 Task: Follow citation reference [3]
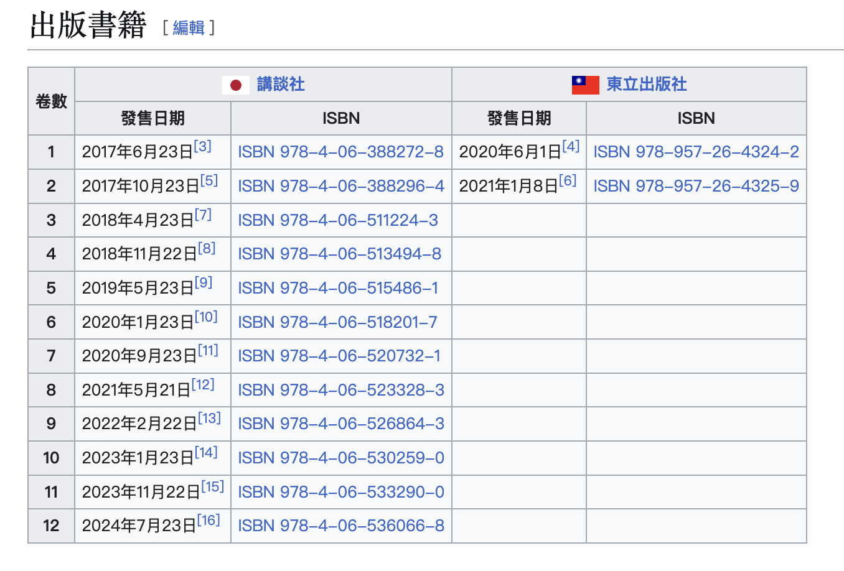(203, 147)
